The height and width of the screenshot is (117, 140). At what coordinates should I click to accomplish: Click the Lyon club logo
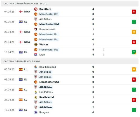click(36, 55)
